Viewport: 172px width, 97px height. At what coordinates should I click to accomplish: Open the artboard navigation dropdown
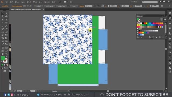tap(36, 91)
